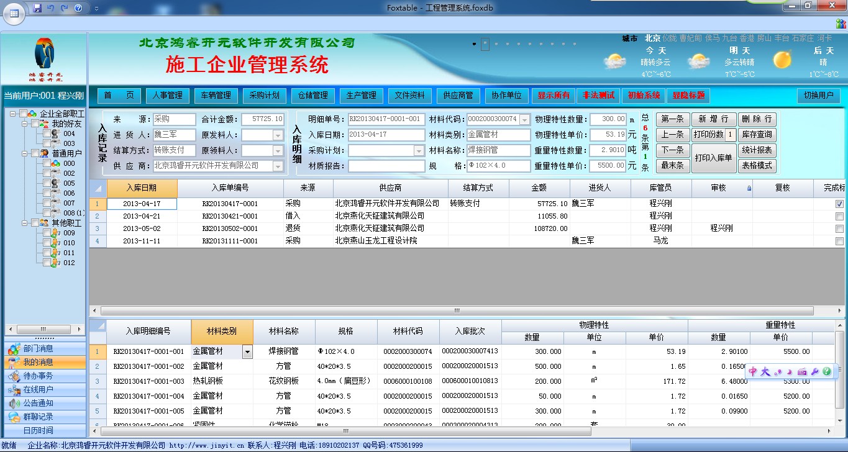Click the 入库日期 column header
Screen dimensions: 848x452
click(142, 188)
